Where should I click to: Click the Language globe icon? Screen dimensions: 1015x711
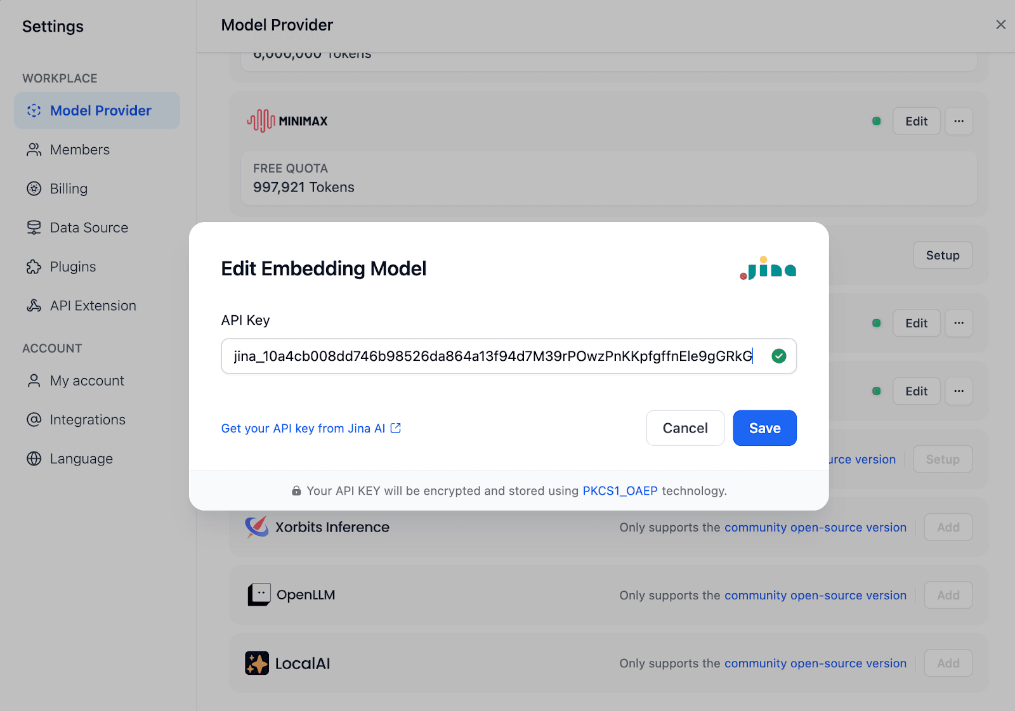34,459
